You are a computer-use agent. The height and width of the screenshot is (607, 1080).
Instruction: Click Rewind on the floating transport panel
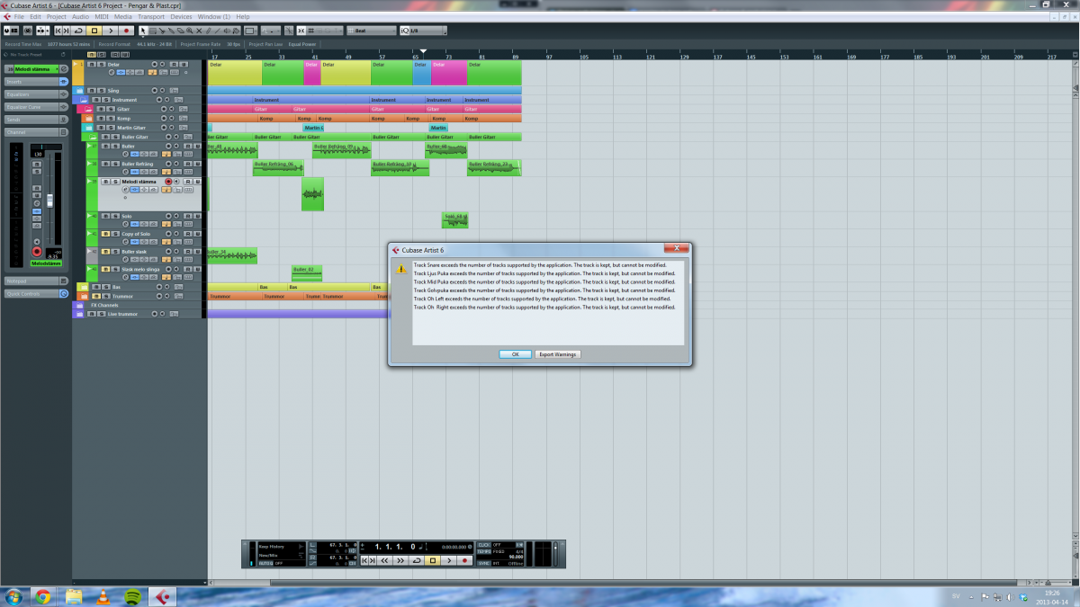(x=384, y=560)
